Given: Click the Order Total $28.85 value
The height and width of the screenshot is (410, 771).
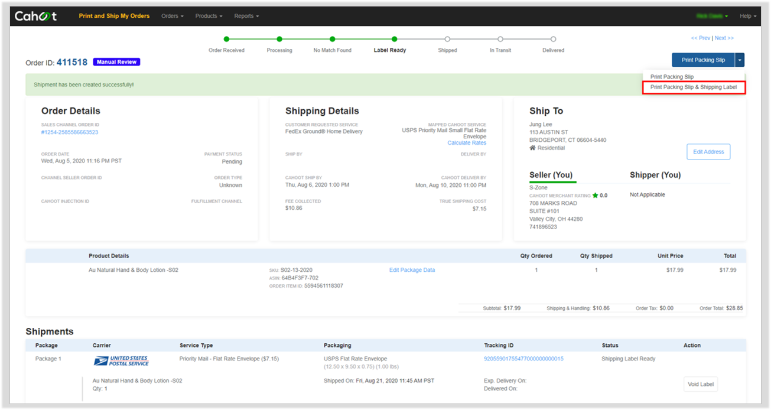Looking at the screenshot, I should [x=734, y=308].
